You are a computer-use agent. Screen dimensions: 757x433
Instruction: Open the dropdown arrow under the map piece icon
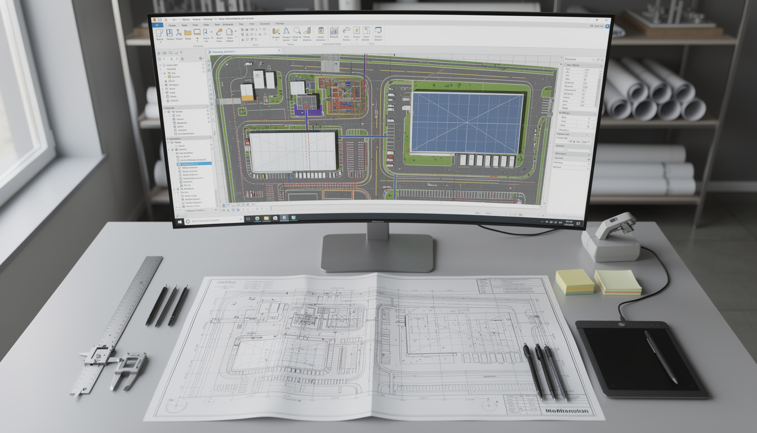click(277, 41)
